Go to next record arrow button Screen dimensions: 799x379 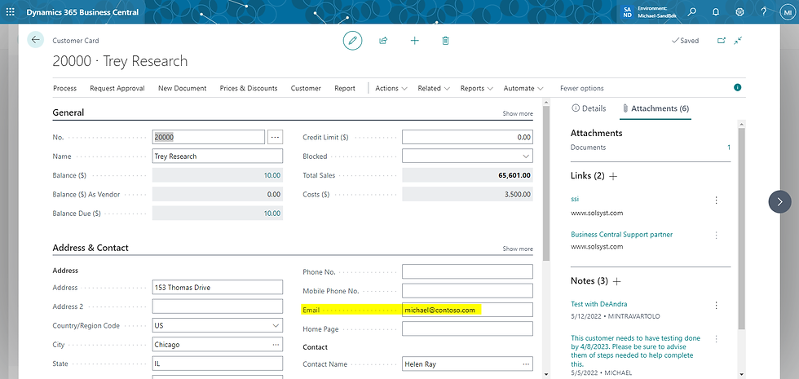tap(779, 202)
